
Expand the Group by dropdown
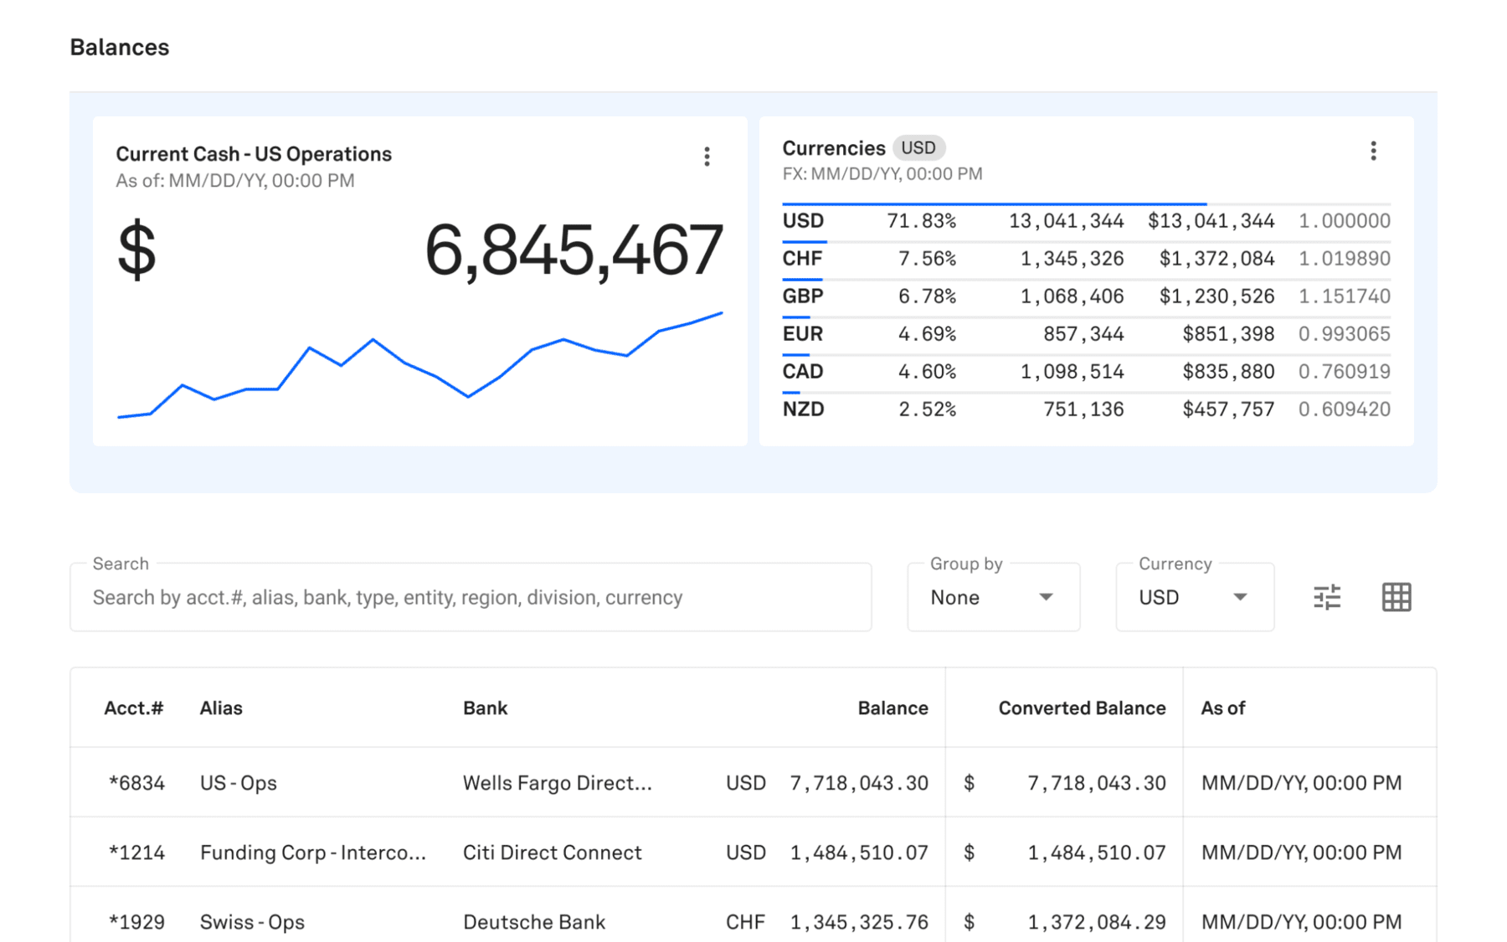(993, 597)
